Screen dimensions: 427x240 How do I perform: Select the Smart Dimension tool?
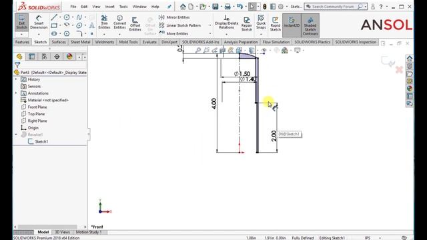[39, 23]
